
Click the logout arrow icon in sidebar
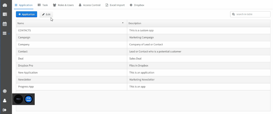coord(5,110)
